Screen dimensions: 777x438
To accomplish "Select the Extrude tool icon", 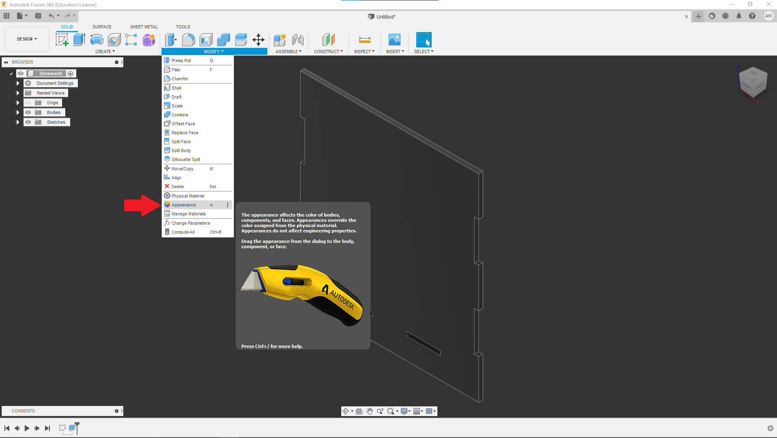I will (x=79, y=40).
